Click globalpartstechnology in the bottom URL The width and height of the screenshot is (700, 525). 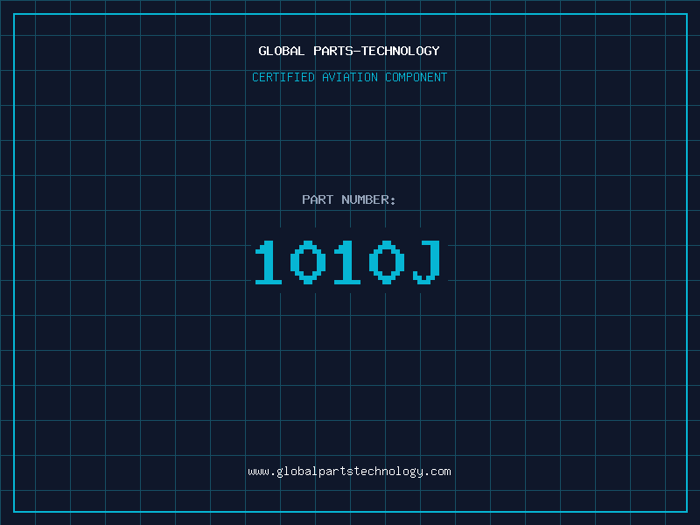pos(349,472)
